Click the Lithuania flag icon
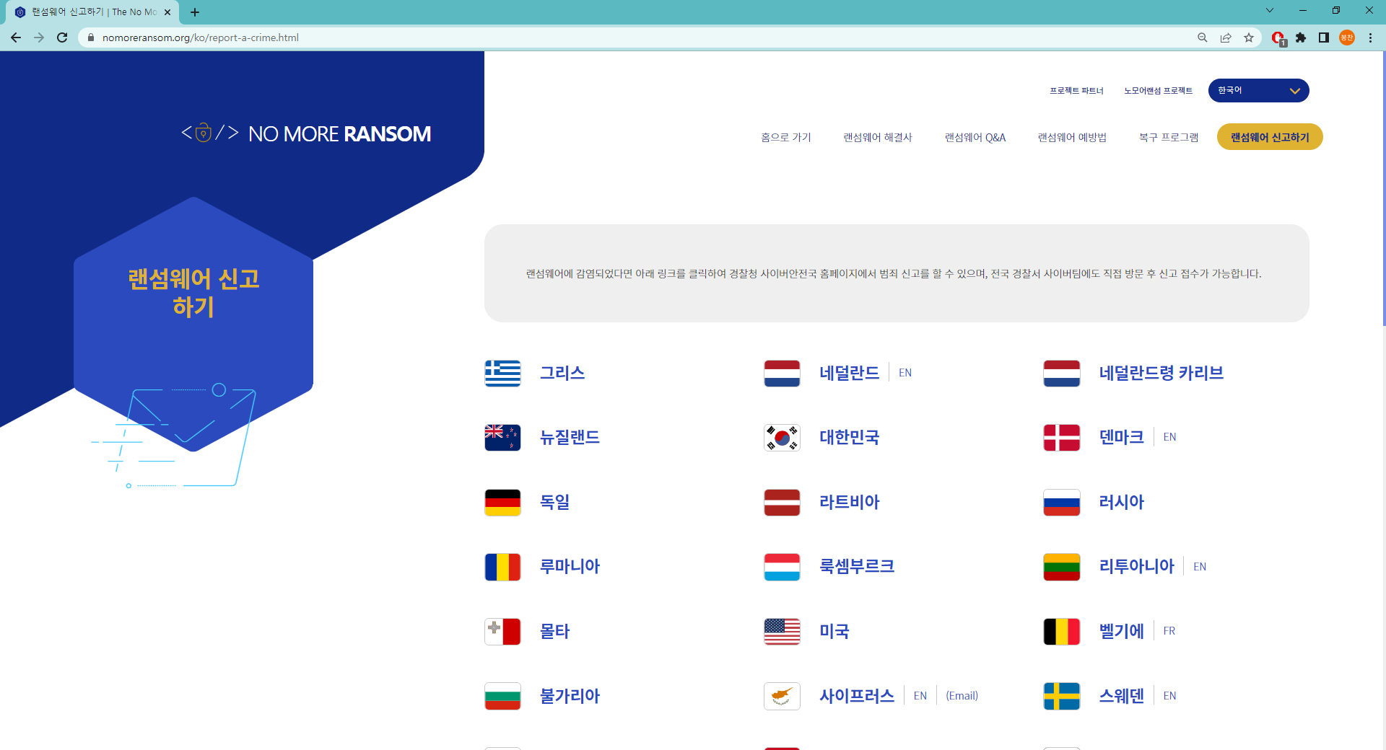Image resolution: width=1386 pixels, height=750 pixels. coord(1061,567)
